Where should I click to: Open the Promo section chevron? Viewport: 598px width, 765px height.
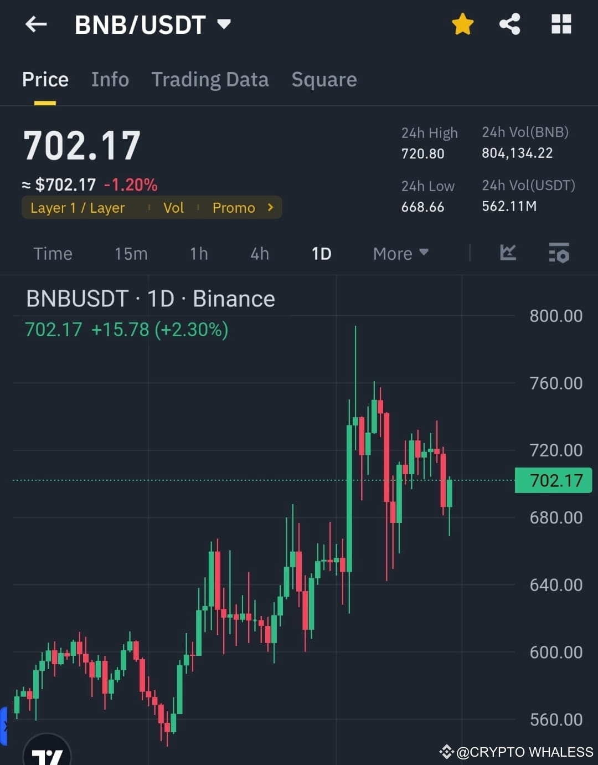click(x=270, y=207)
